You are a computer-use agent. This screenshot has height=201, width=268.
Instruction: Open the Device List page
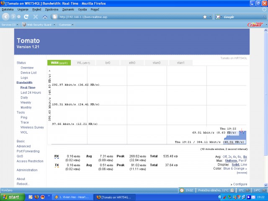point(28,72)
